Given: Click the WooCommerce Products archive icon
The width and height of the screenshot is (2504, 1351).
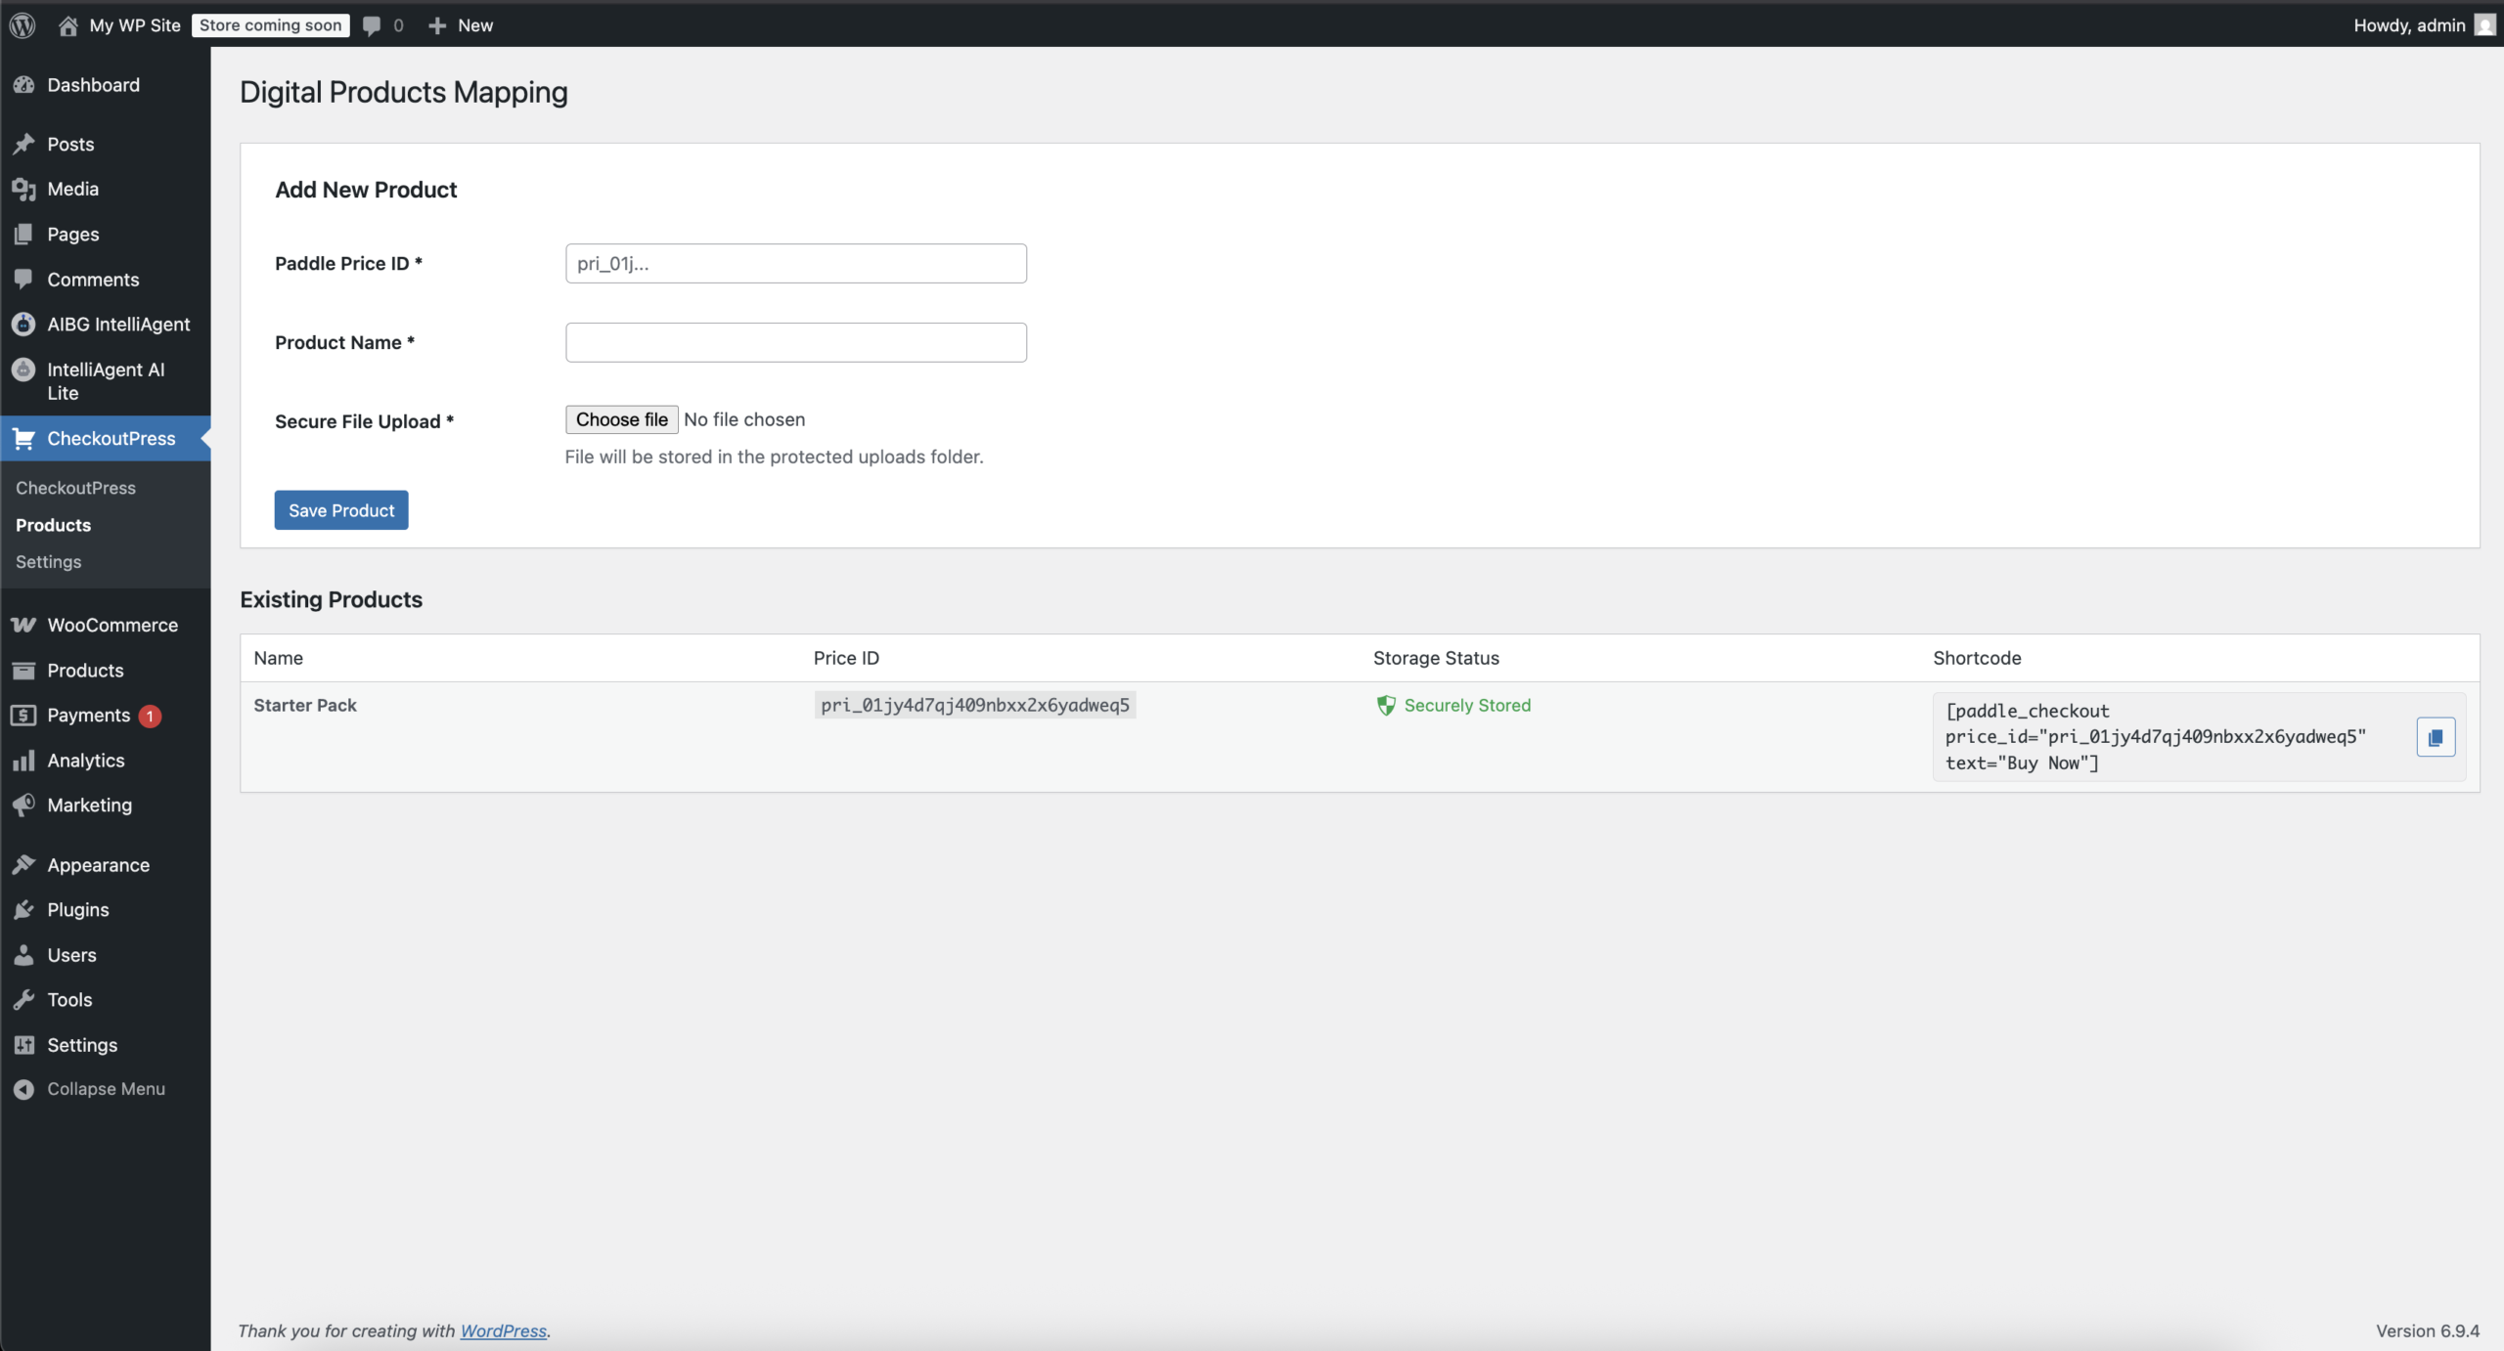Looking at the screenshot, I should (x=24, y=671).
